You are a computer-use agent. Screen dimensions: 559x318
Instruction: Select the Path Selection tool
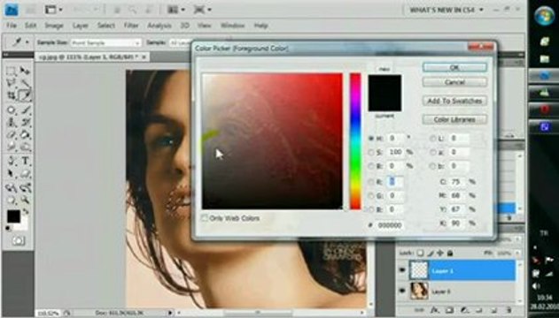click(11, 174)
